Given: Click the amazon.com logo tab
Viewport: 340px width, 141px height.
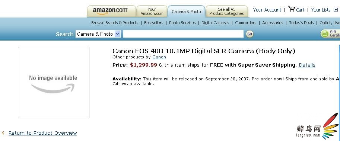Looking at the screenshot, I should [111, 11].
